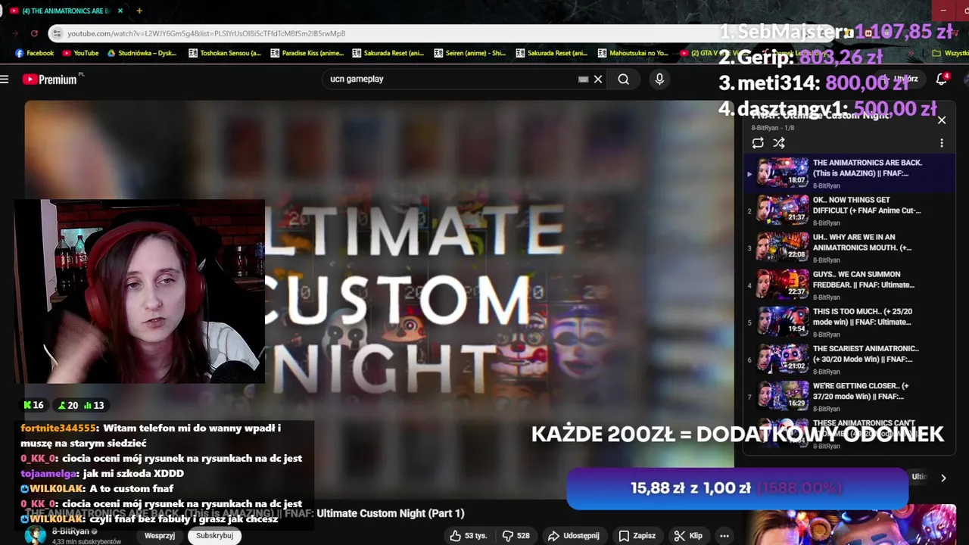
Task: Open a new browser tab
Action: pyautogui.click(x=139, y=11)
